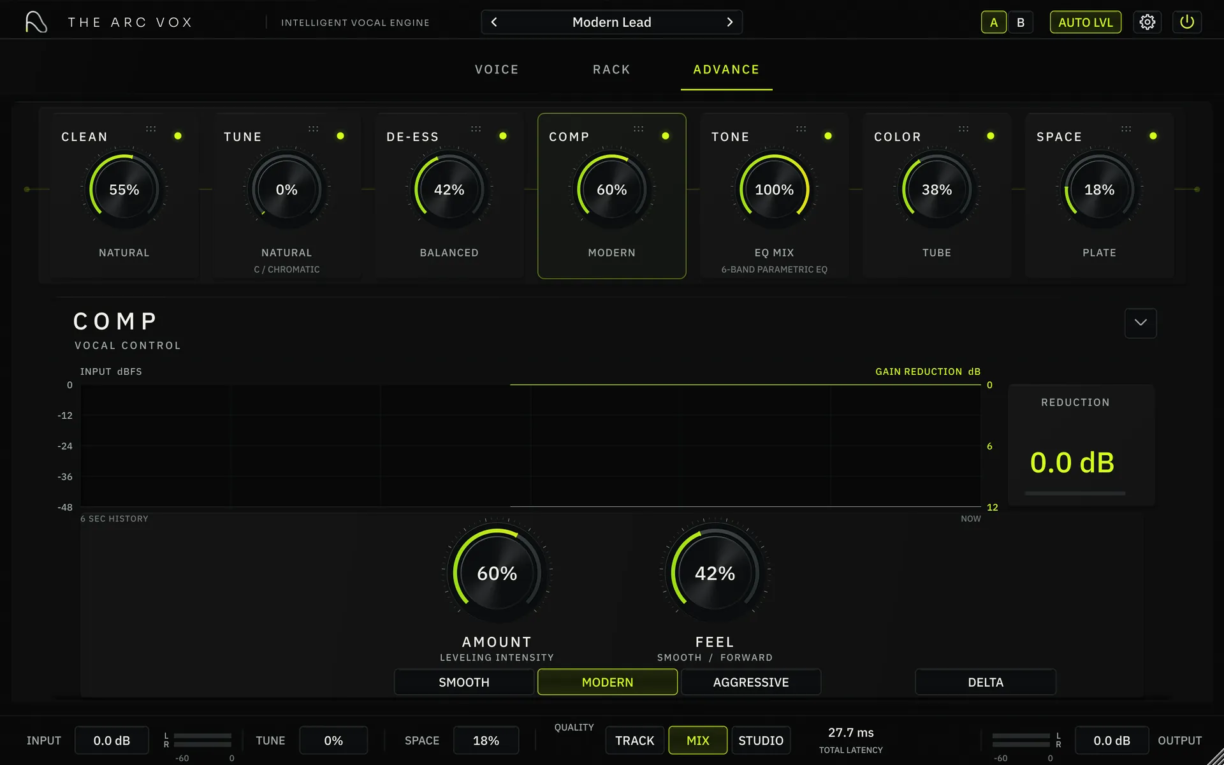Screen dimensions: 1224x765
Task: Click the Arc Vox logo icon
Action: tap(36, 22)
